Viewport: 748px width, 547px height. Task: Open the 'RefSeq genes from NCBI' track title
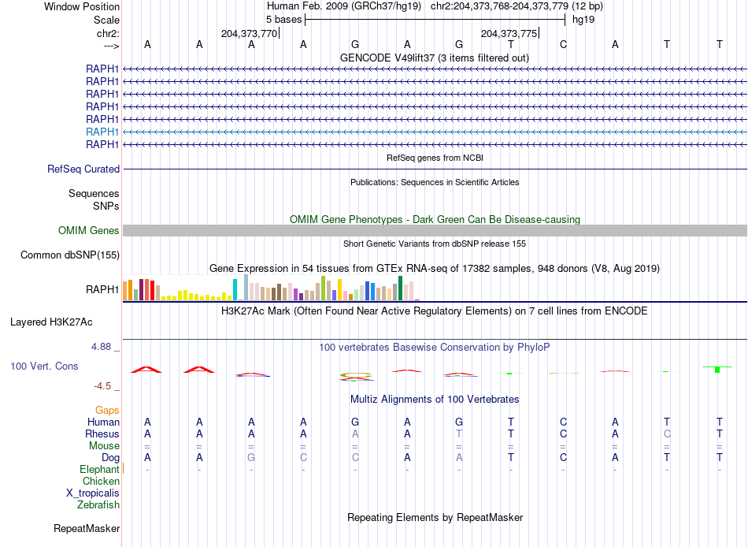[x=435, y=158]
